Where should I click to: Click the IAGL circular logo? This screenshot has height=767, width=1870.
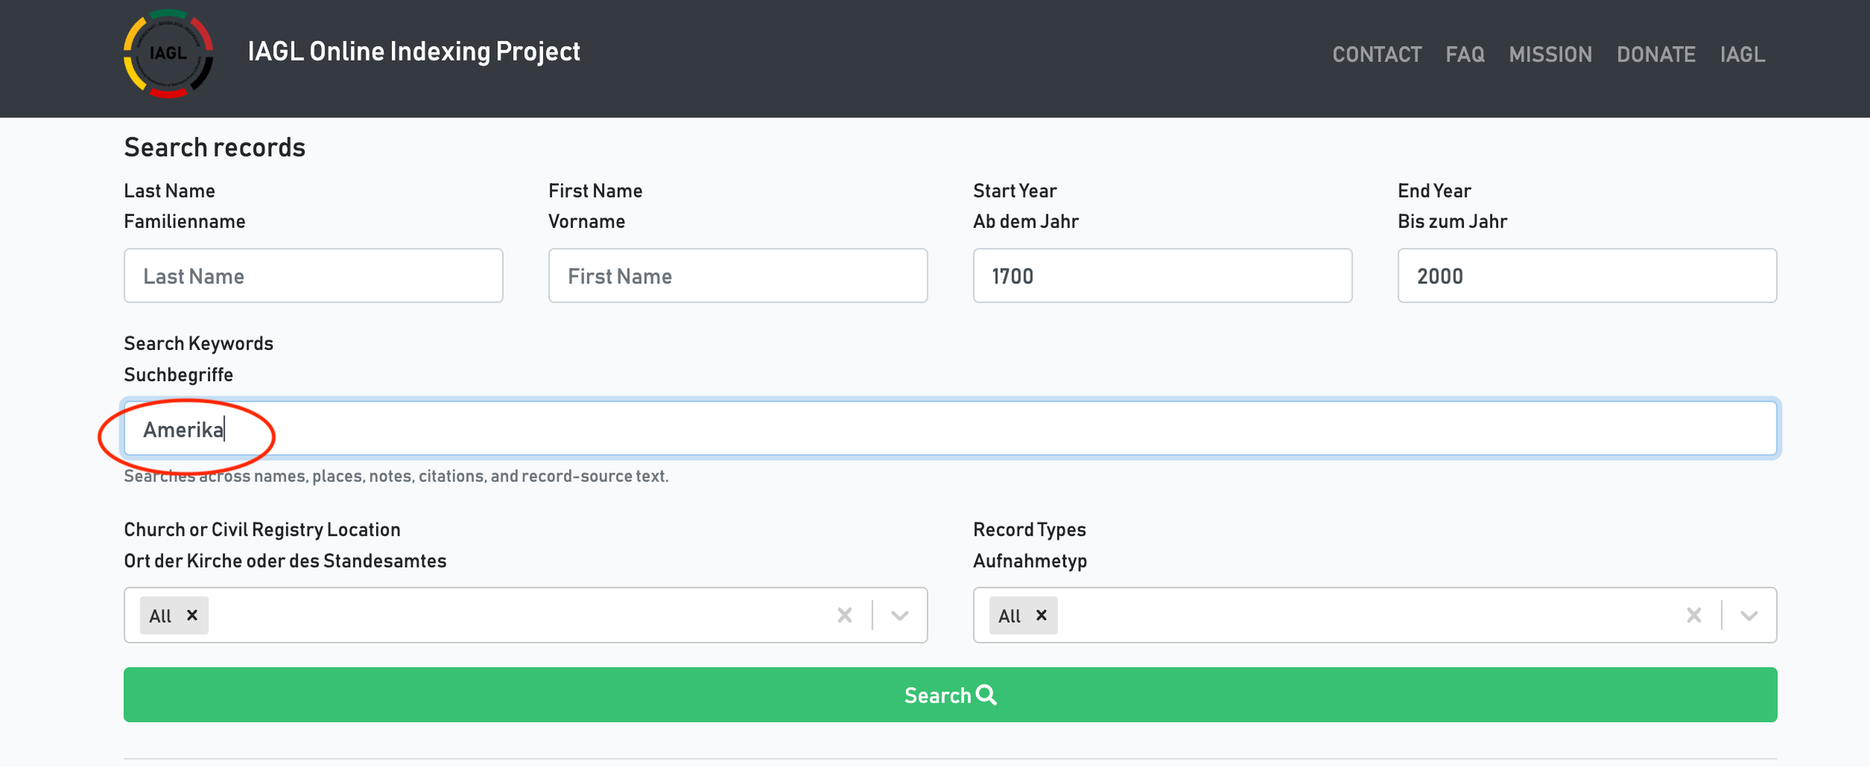click(168, 54)
